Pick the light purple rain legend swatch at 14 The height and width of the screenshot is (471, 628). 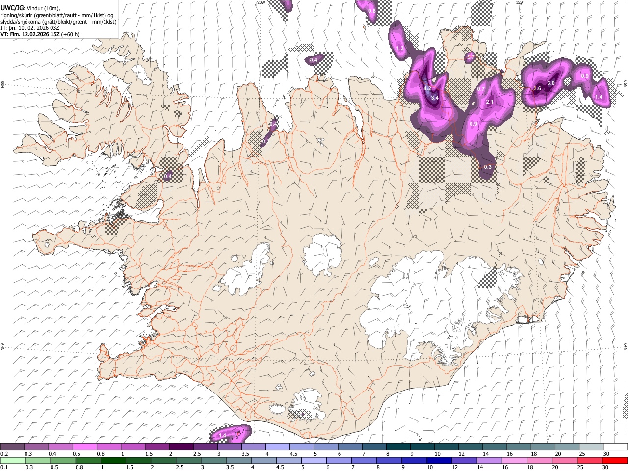[x=489, y=460]
